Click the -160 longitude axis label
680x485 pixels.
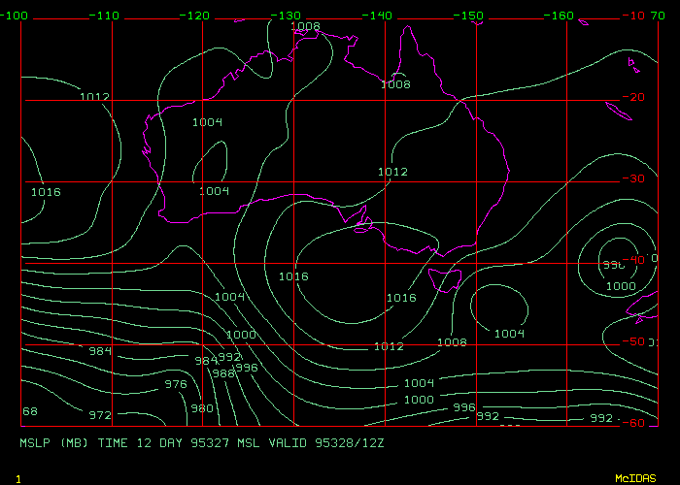point(561,16)
